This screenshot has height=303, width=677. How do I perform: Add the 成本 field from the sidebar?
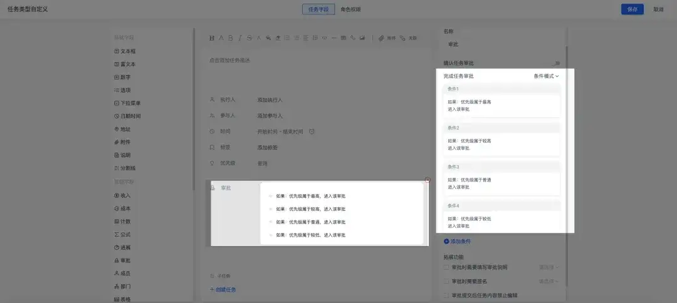(x=122, y=208)
